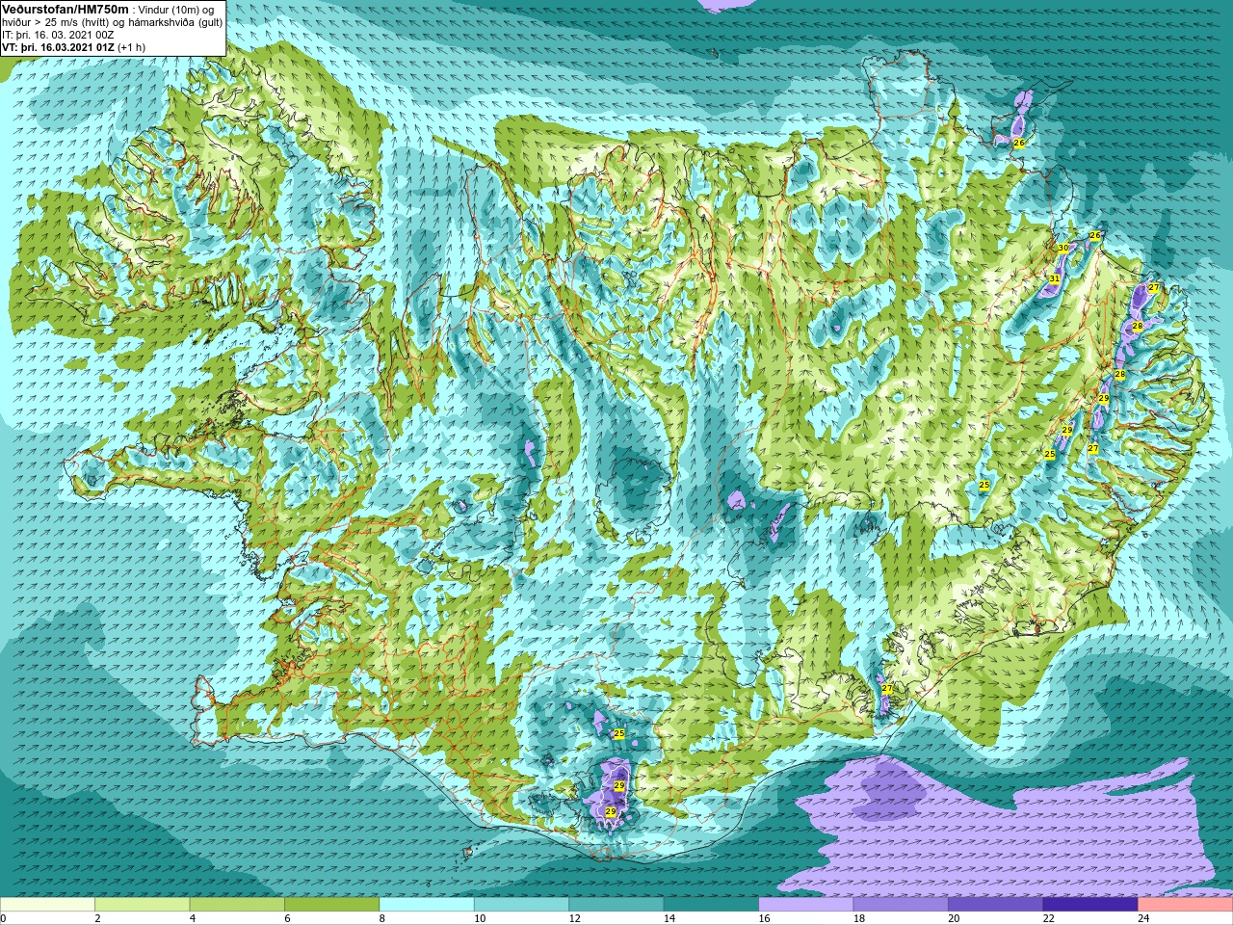Click the legend tick label "6"
This screenshot has width=1233, height=925.
click(287, 918)
